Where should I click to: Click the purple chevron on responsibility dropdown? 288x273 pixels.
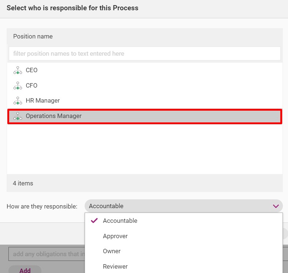tap(276, 206)
